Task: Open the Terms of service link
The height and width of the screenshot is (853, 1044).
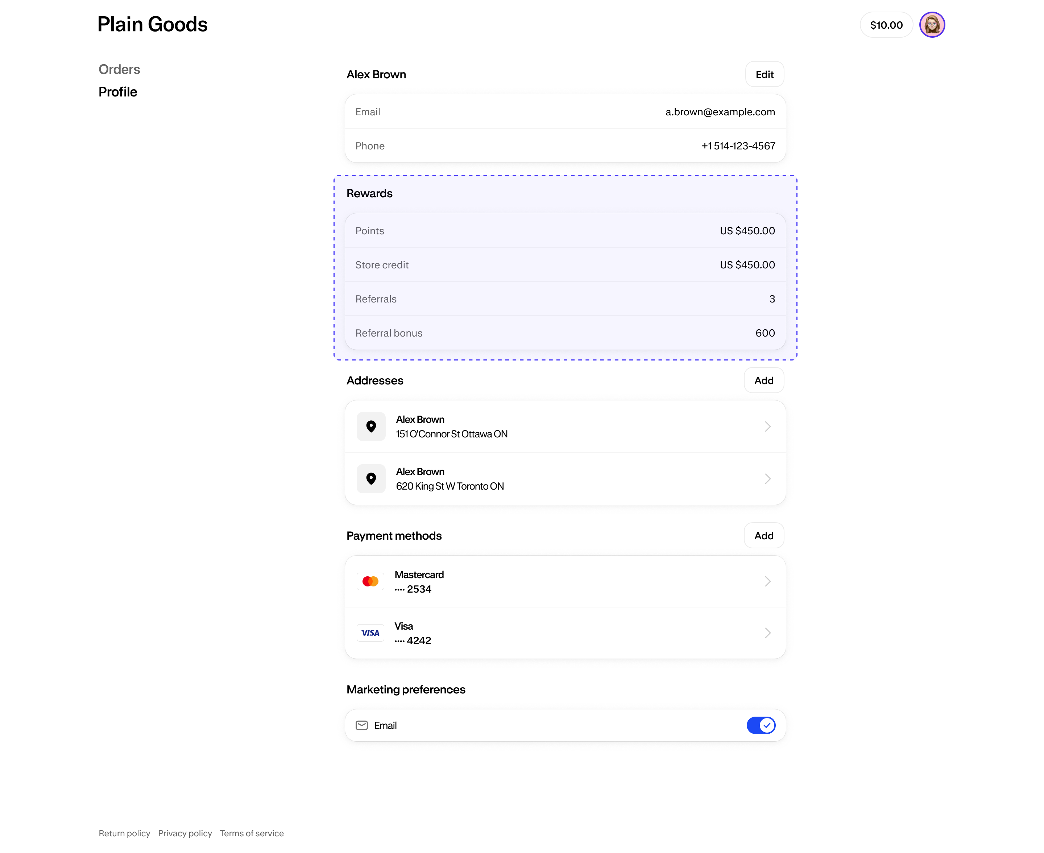Action: (x=252, y=833)
